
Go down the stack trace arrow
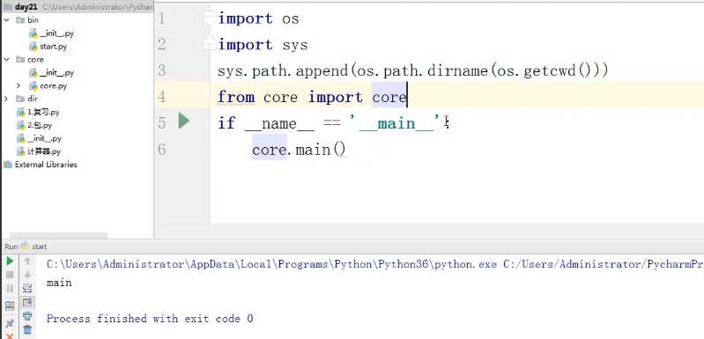[27, 275]
